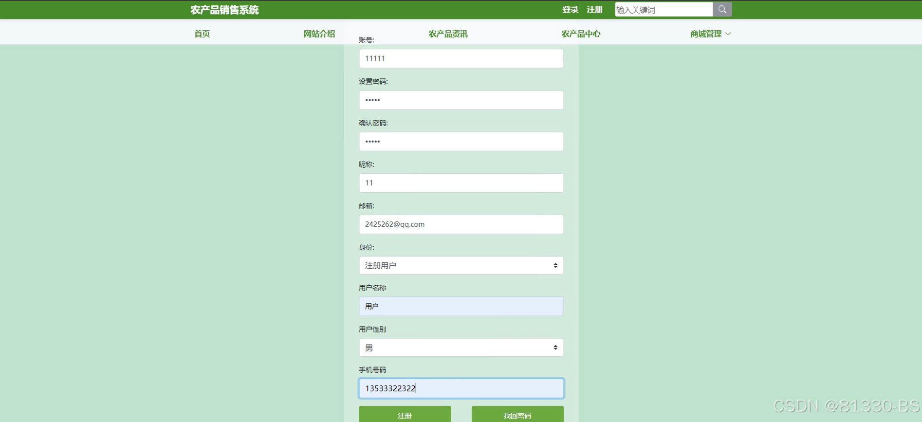
Task: Click the green 注册 submit button
Action: [405, 414]
